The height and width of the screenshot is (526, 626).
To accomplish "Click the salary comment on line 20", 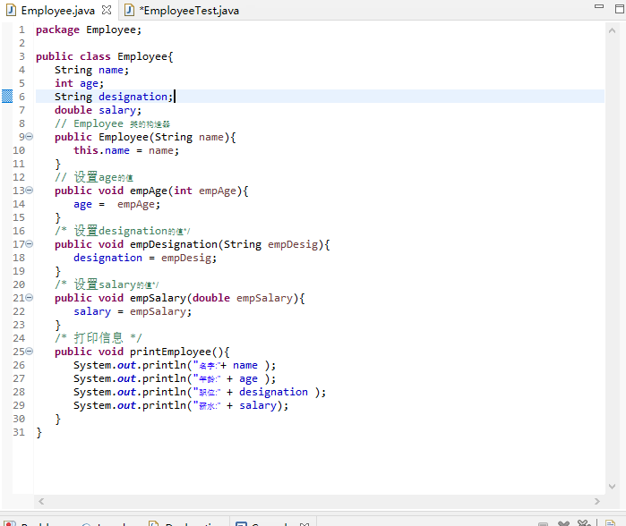I will [x=107, y=284].
